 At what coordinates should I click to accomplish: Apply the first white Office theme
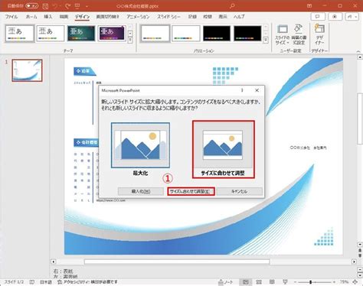pyautogui.click(x=19, y=33)
